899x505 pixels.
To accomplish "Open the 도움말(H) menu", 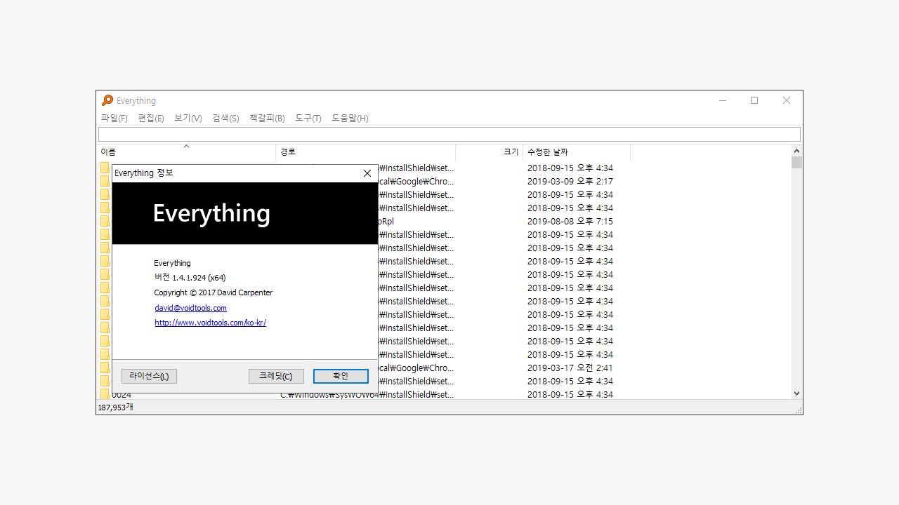I will [x=350, y=118].
